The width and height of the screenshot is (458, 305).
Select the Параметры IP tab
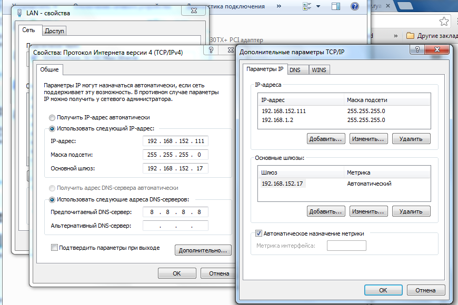coord(265,69)
